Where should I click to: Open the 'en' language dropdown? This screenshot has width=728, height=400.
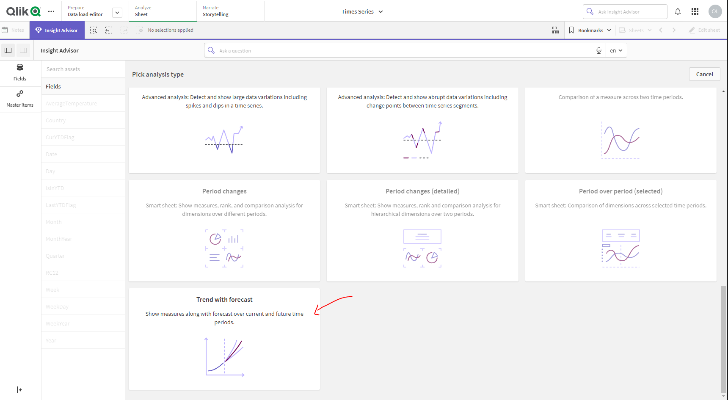(616, 50)
